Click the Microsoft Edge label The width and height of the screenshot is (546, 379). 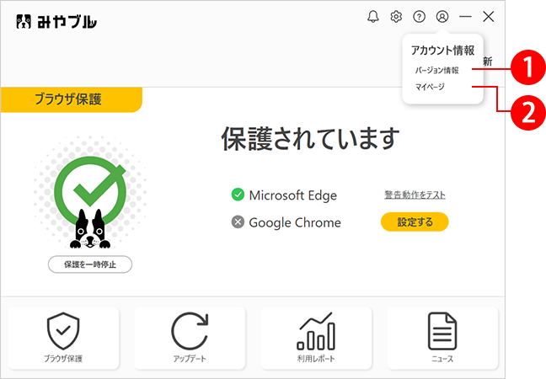pyautogui.click(x=293, y=195)
